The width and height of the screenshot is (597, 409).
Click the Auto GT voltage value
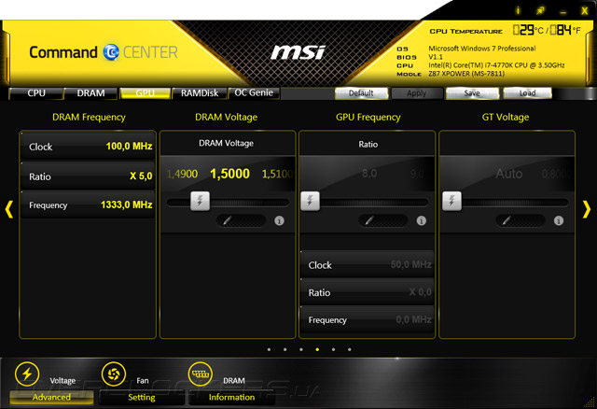pos(509,174)
